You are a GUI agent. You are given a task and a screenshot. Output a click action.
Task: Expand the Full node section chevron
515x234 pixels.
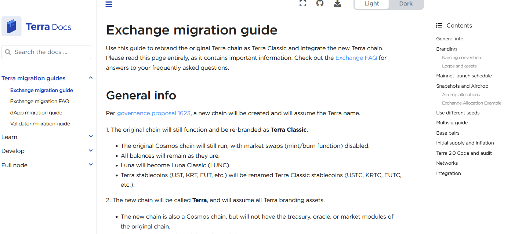coord(91,165)
